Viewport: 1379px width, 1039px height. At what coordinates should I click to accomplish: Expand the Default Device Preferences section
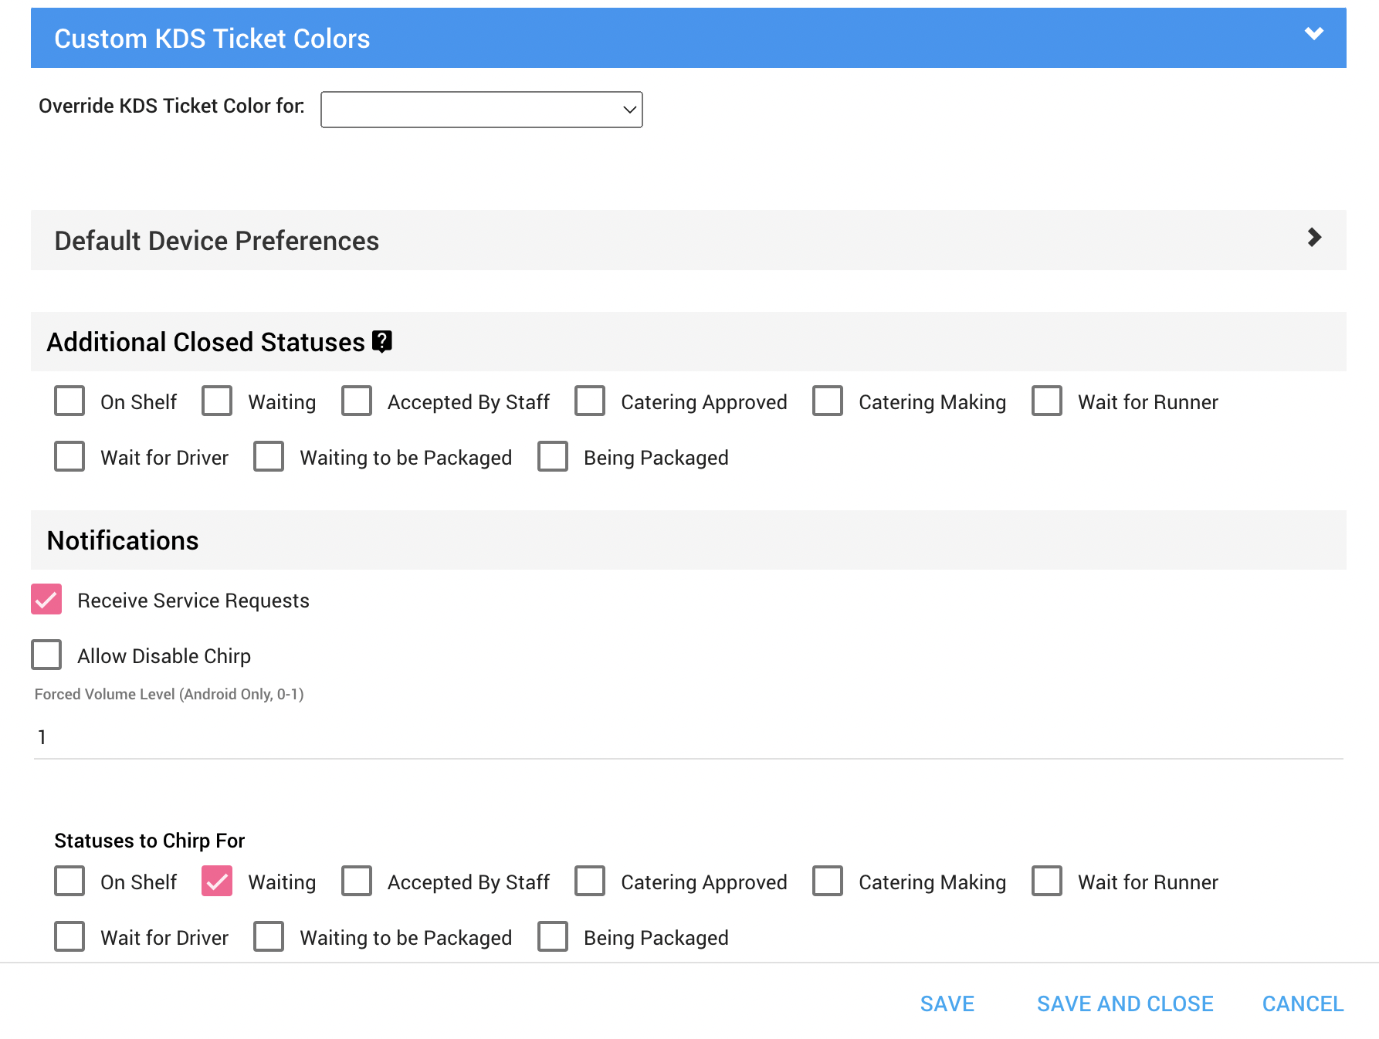coord(1313,238)
